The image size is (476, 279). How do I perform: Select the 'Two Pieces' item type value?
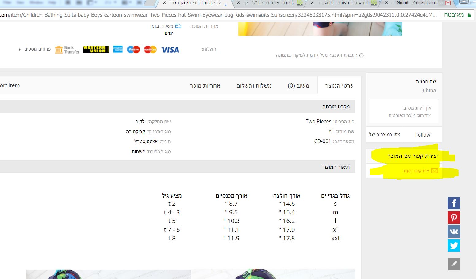[x=318, y=121]
